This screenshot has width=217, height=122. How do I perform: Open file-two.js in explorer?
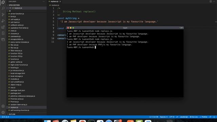click(x=14, y=48)
